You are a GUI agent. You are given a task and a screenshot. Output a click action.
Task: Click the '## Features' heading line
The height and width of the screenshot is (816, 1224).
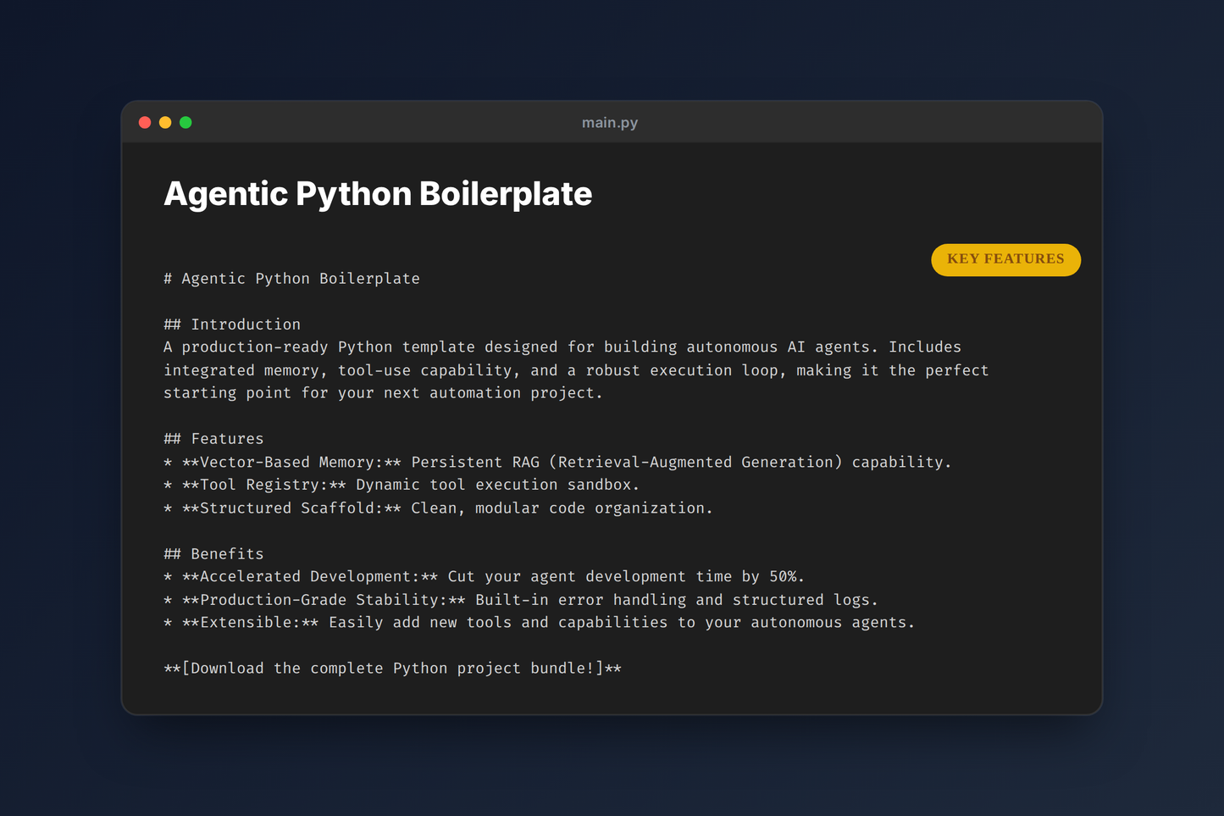[x=213, y=439]
